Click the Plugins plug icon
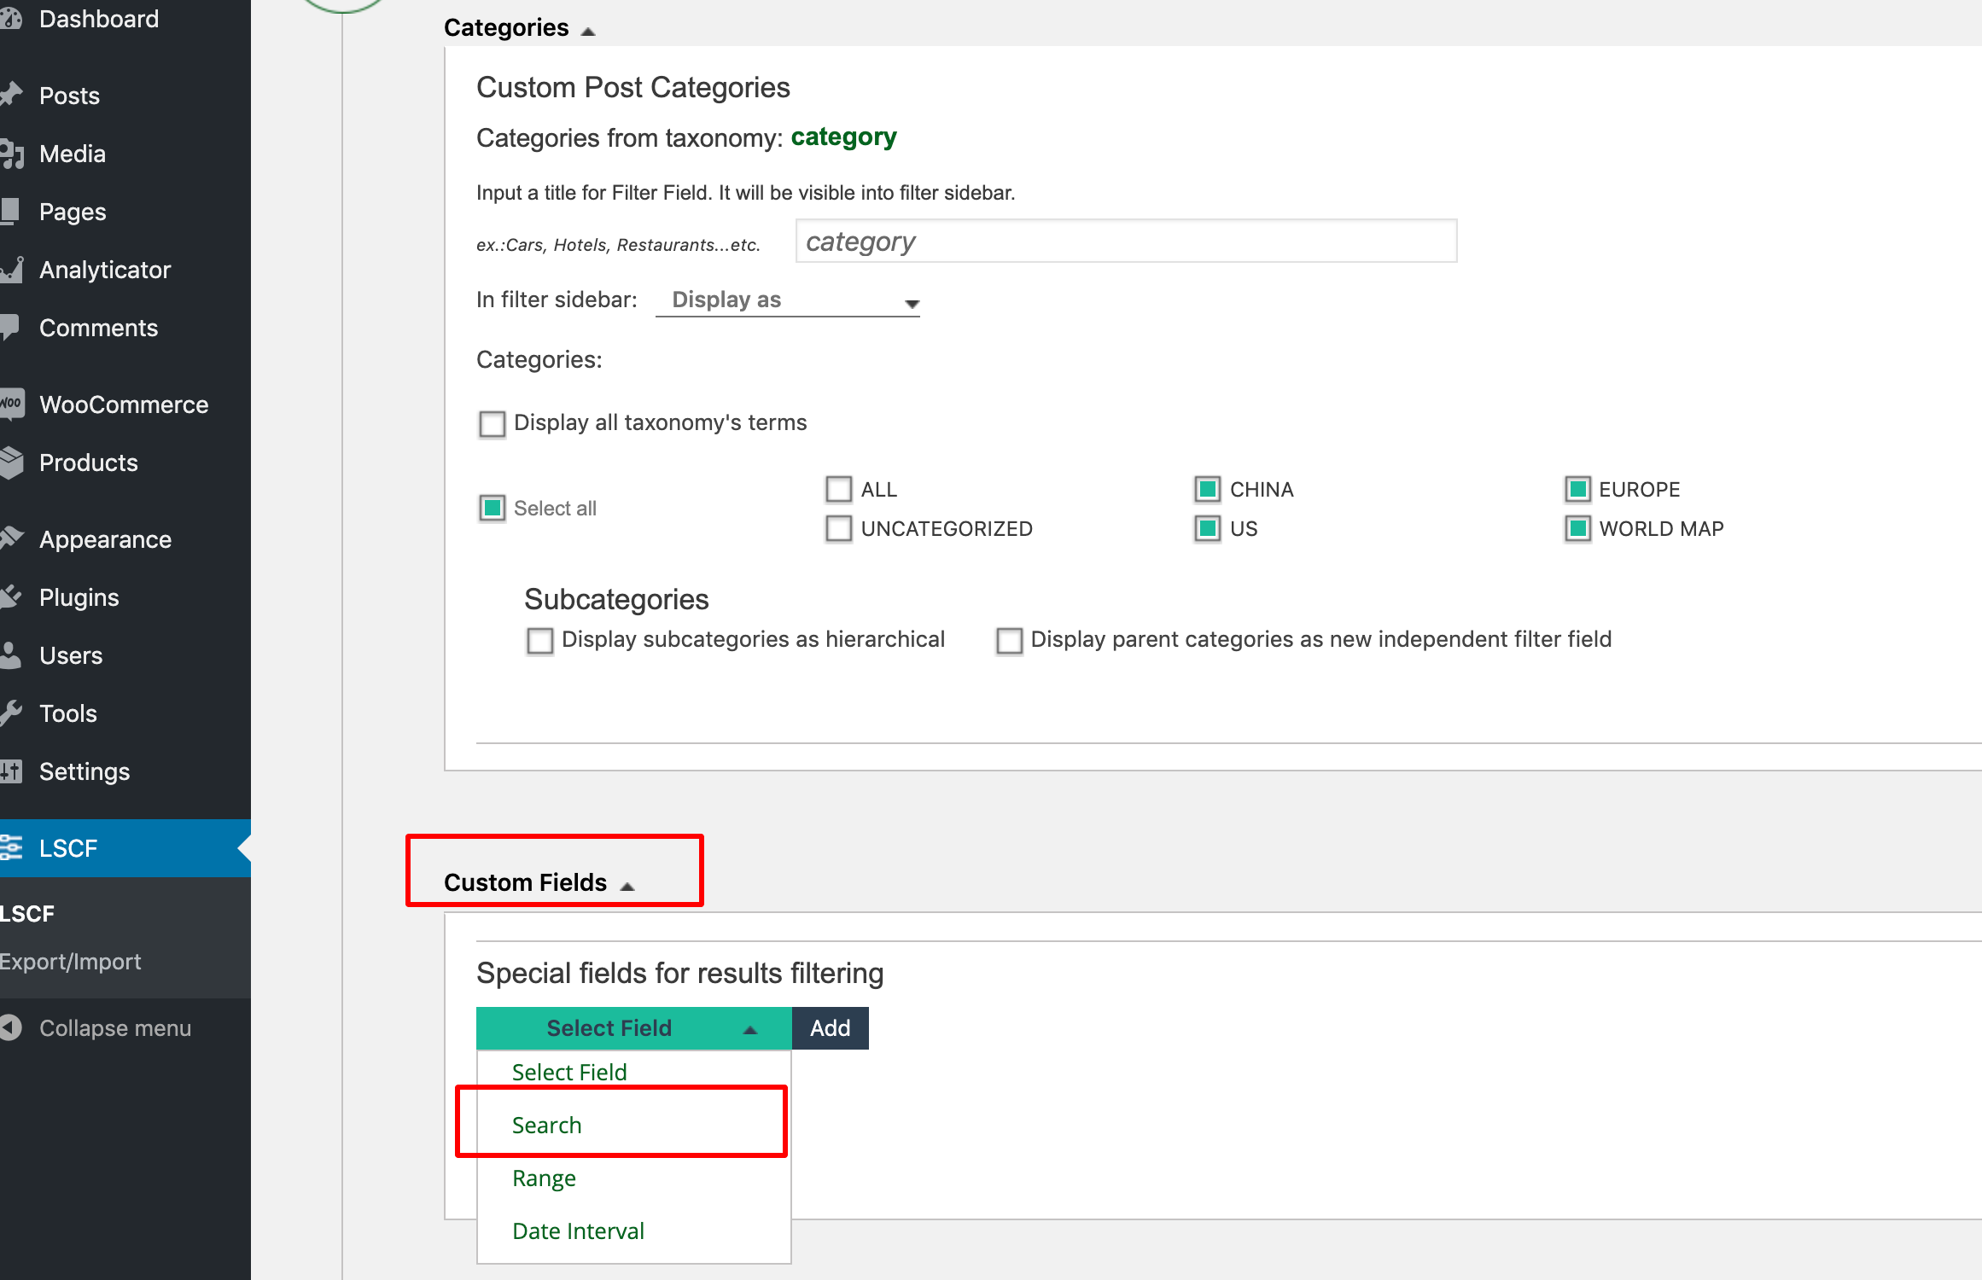Viewport: 1982px width, 1280px height. (x=10, y=597)
